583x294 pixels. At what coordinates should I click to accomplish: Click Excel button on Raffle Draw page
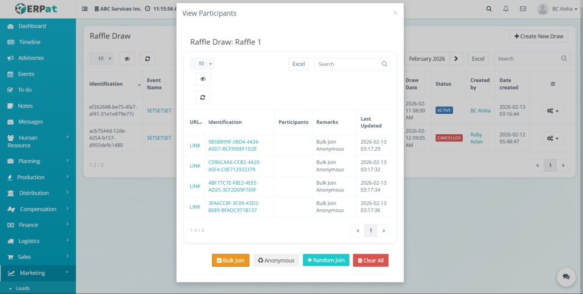point(478,59)
